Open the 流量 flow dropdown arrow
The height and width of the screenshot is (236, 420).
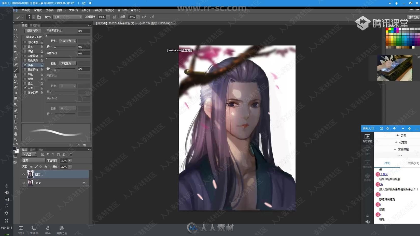[x=138, y=17]
